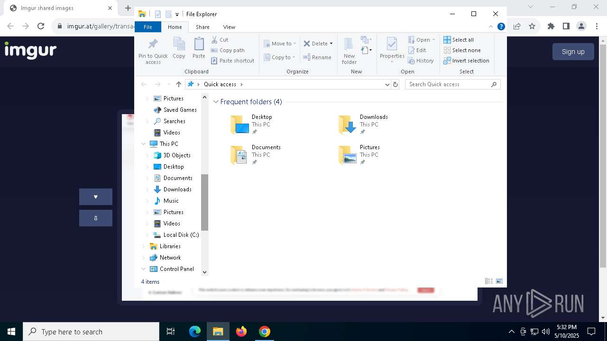
Task: Open Microsoft Edge from the taskbar
Action: [195, 332]
